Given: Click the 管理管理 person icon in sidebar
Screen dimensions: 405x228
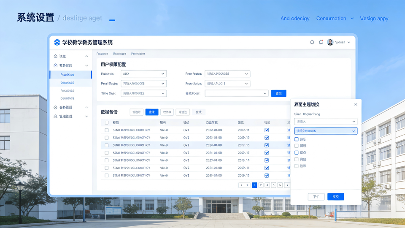Looking at the screenshot, I should point(56,116).
